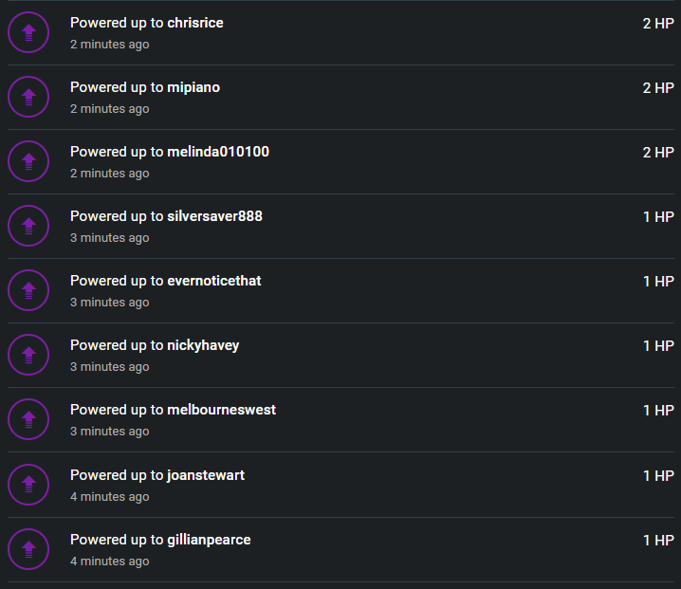
Task: Click the purple arrow icon for silversaver888
Action: click(28, 226)
